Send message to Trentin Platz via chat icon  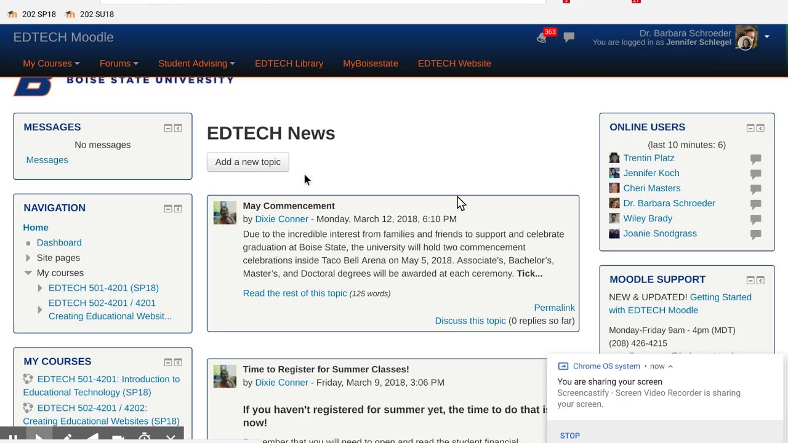756,159
